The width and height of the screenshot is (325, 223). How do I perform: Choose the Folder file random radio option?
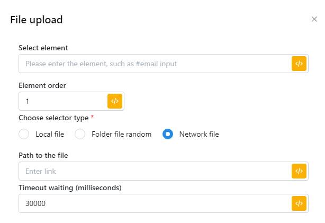click(x=80, y=134)
